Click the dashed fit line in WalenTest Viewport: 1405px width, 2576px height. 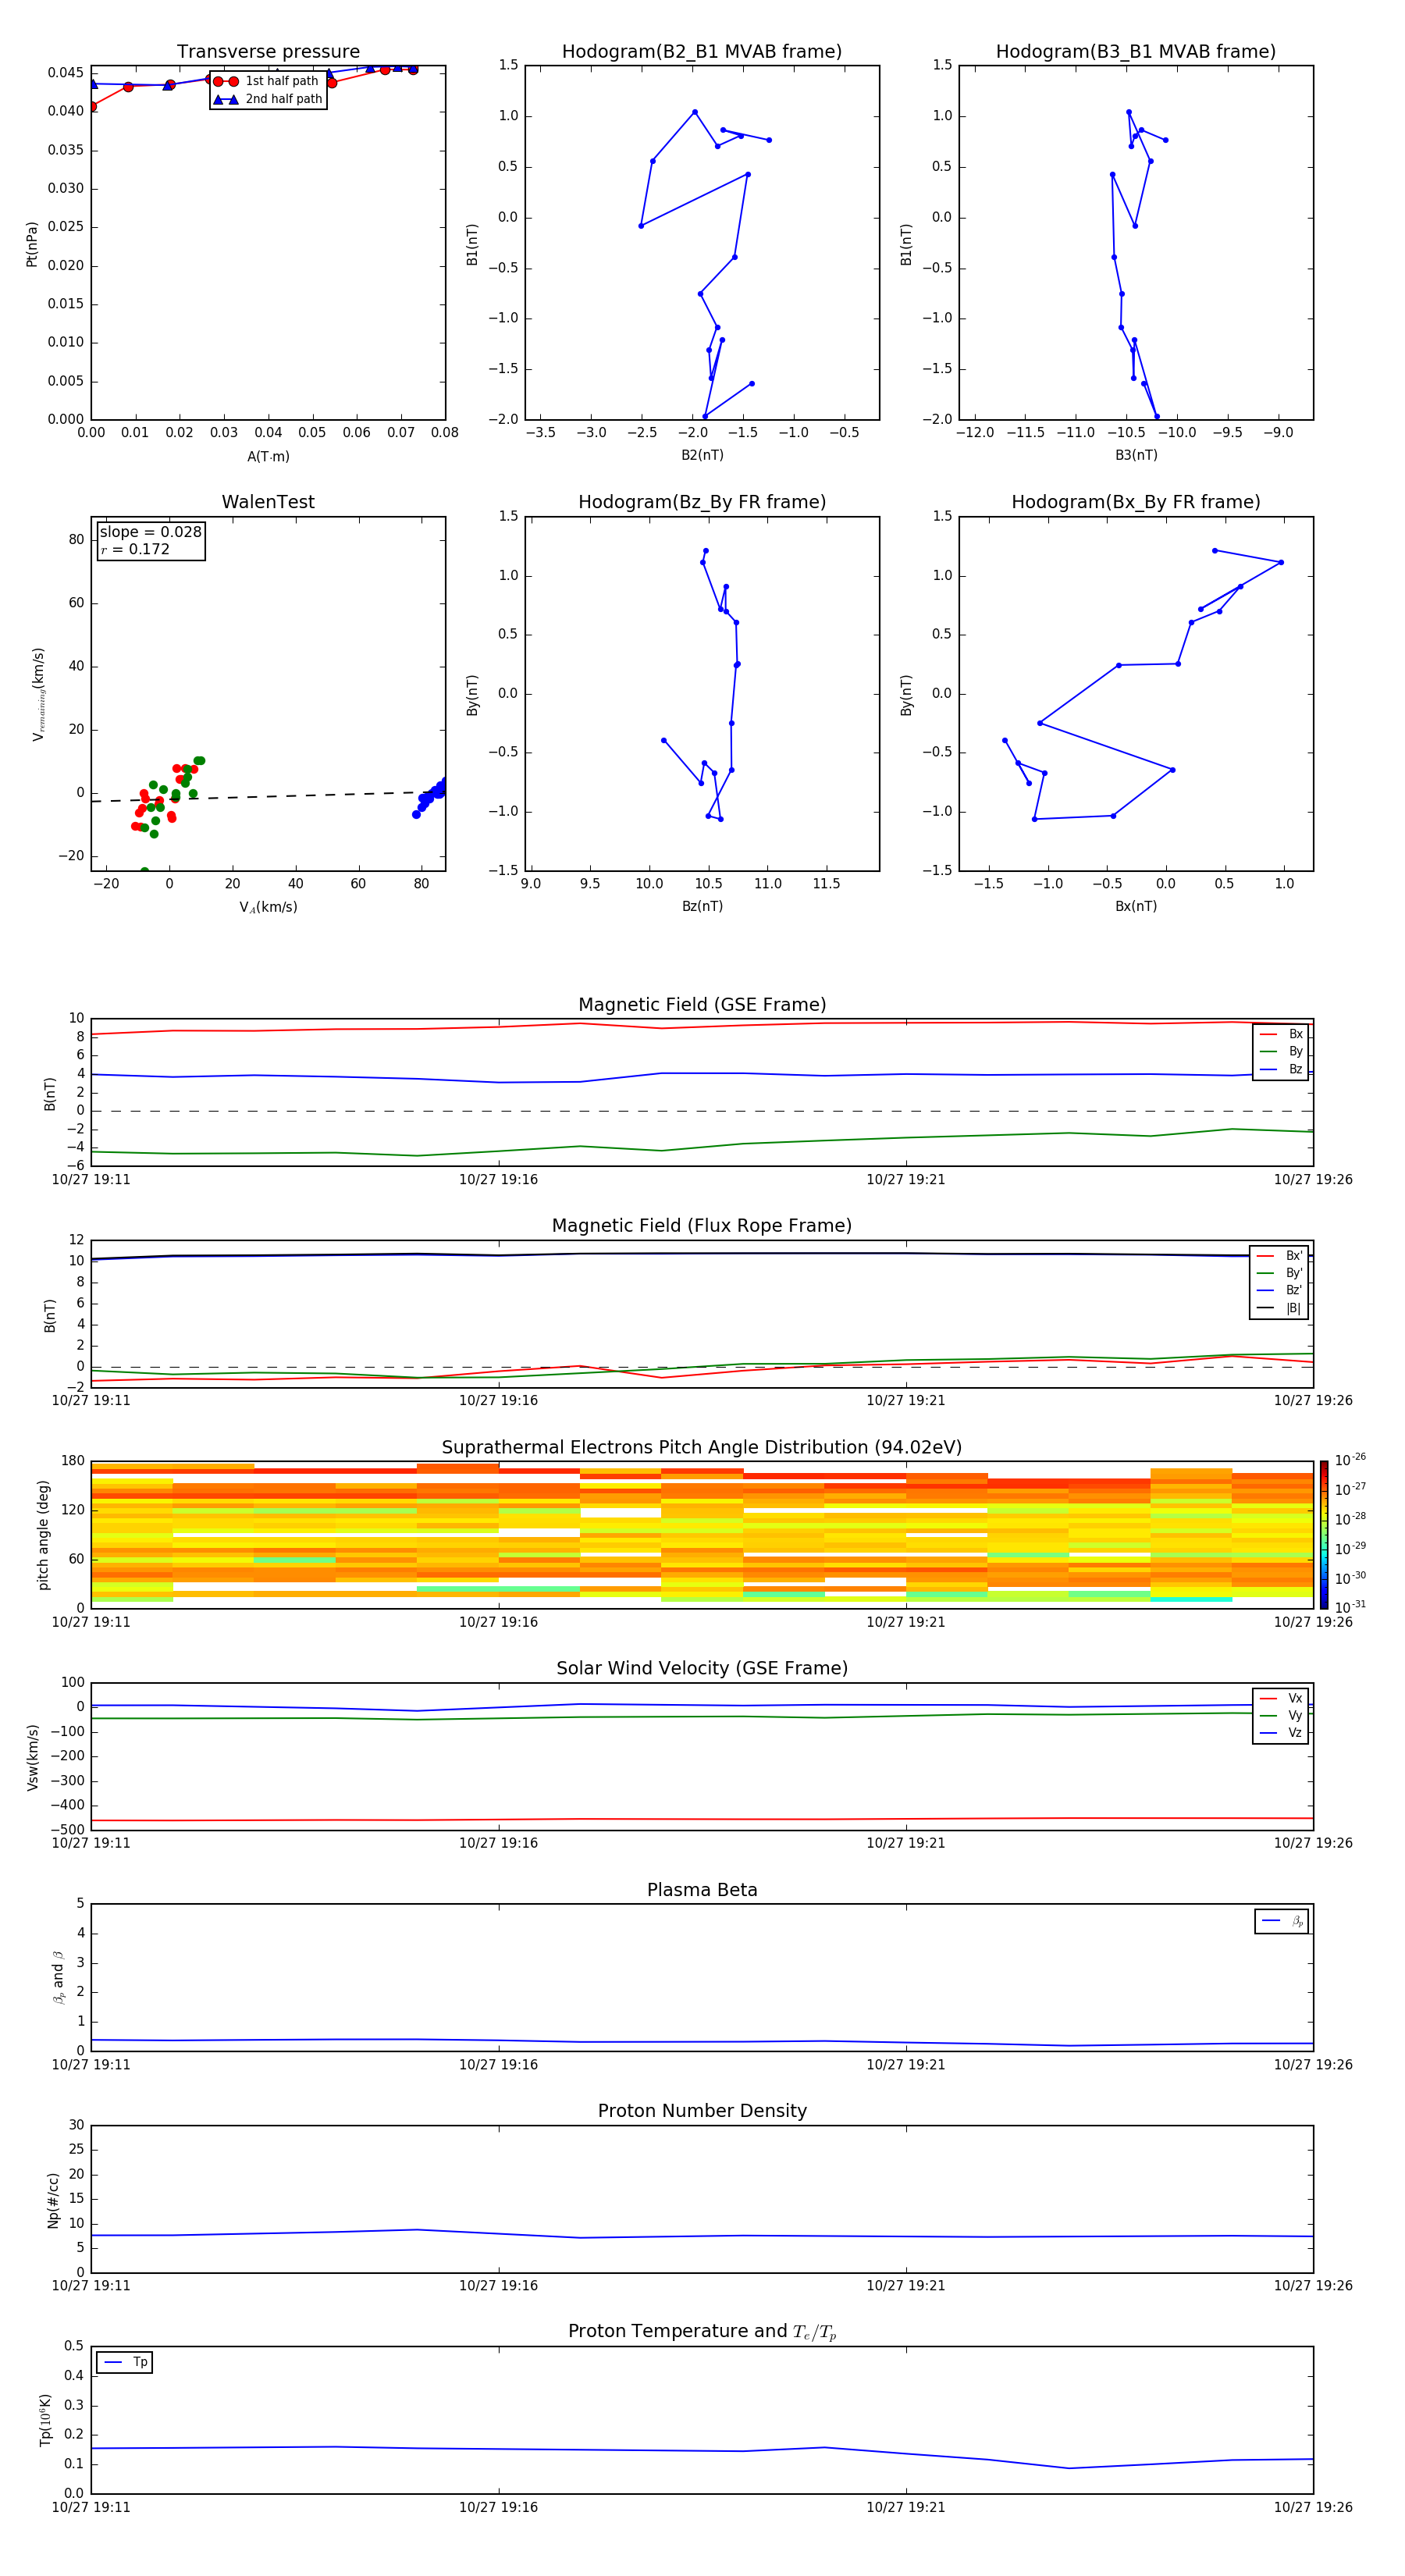(x=268, y=796)
